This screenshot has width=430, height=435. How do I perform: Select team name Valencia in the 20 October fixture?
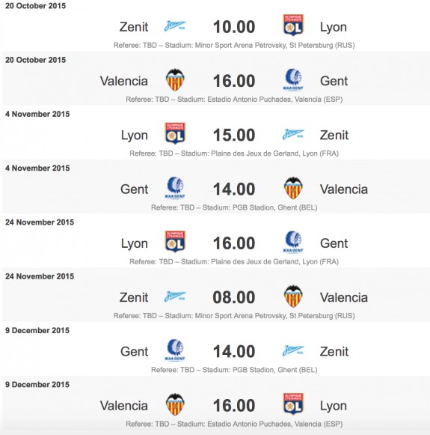[124, 81]
